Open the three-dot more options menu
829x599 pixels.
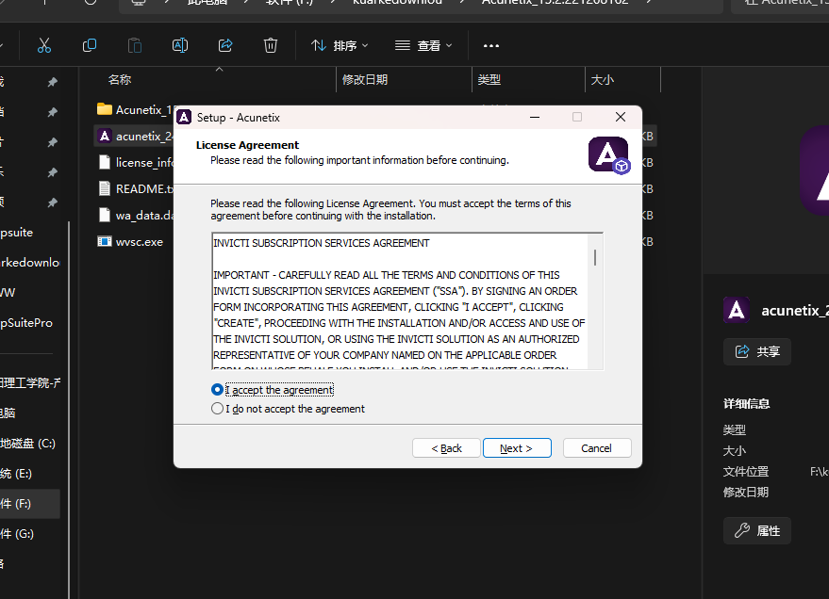(x=491, y=46)
